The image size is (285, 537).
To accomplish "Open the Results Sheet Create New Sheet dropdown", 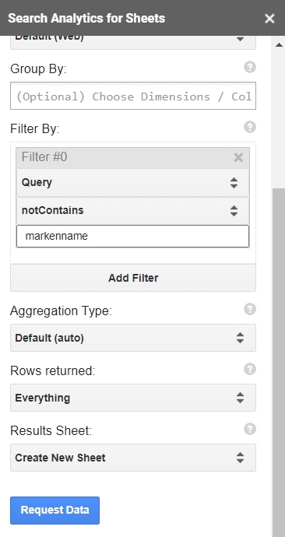I will (133, 458).
